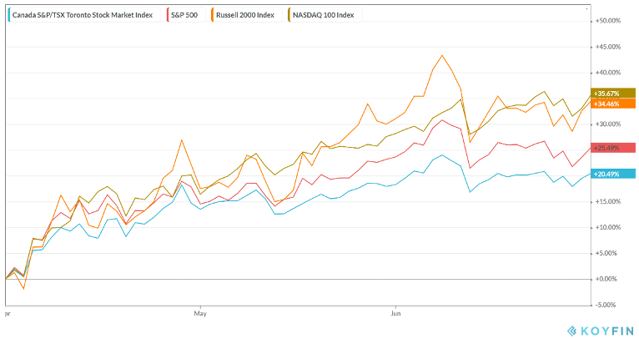Select the Russell 2000 Index legend item

[x=246, y=15]
